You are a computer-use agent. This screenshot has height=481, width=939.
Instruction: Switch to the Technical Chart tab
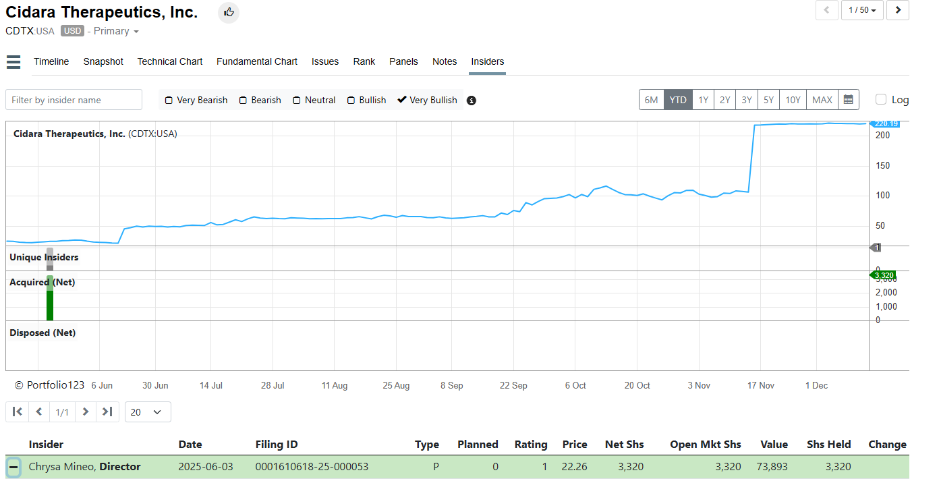pyautogui.click(x=170, y=61)
